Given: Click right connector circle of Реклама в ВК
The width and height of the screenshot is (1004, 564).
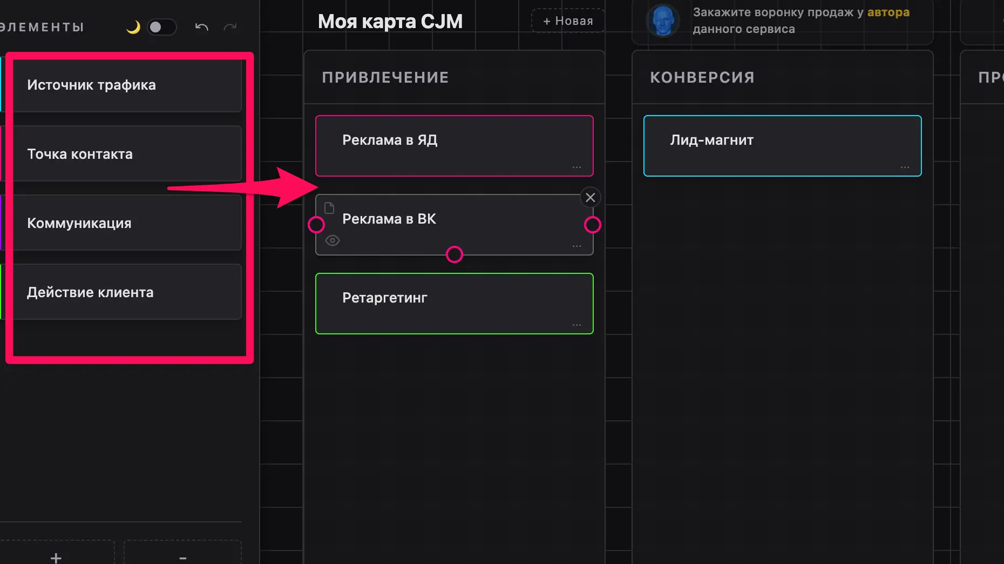Looking at the screenshot, I should click(593, 225).
